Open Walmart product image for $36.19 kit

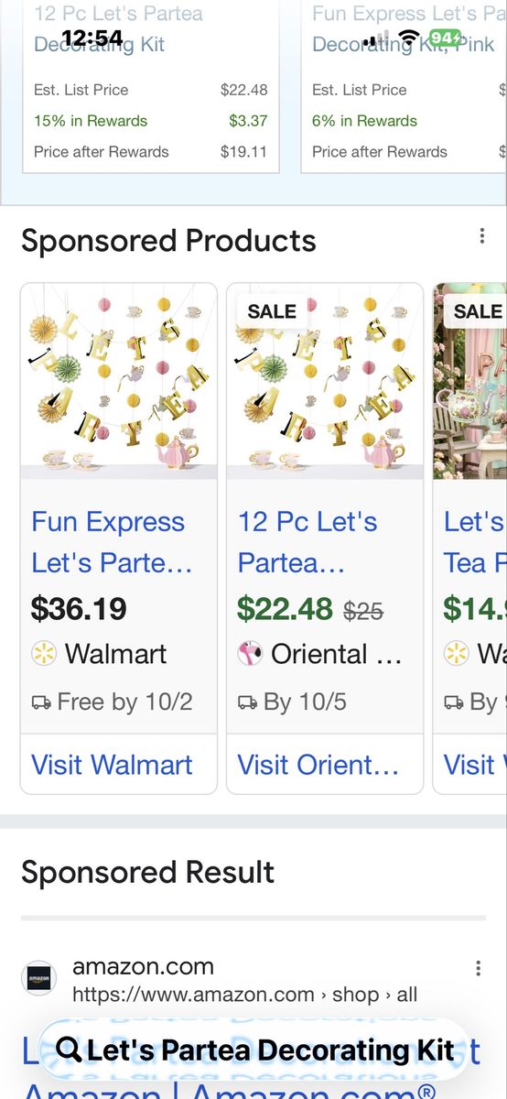(119, 381)
